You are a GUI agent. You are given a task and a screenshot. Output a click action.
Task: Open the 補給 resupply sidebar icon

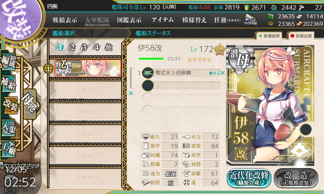(8, 84)
